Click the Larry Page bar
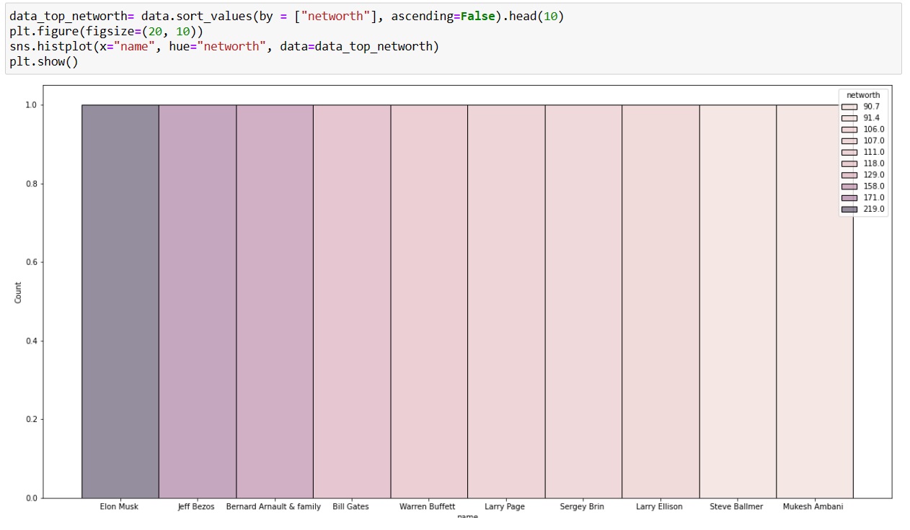Viewport: 910px width, 530px height. 506,301
